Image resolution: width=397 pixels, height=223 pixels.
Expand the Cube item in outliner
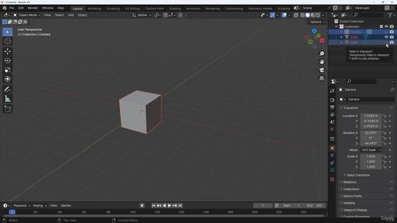pos(341,37)
